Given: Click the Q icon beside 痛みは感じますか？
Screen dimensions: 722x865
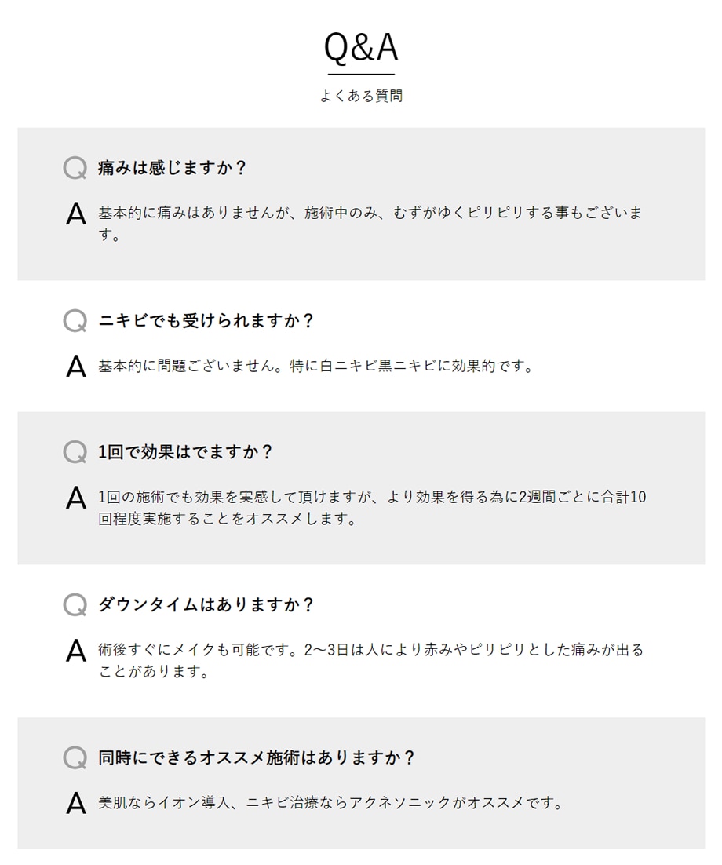Looking at the screenshot, I should [75, 168].
